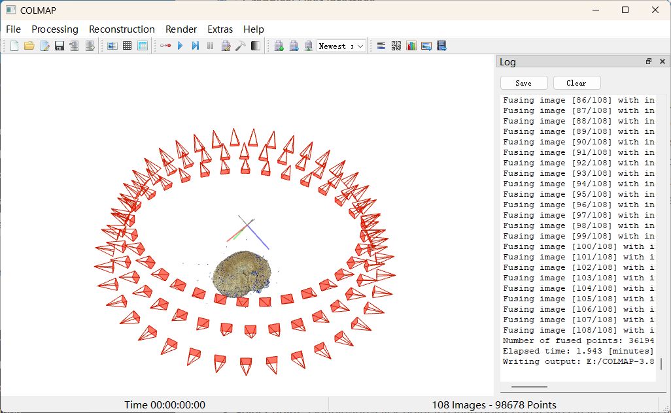
Task: Open the Database management table icon
Action: (143, 46)
